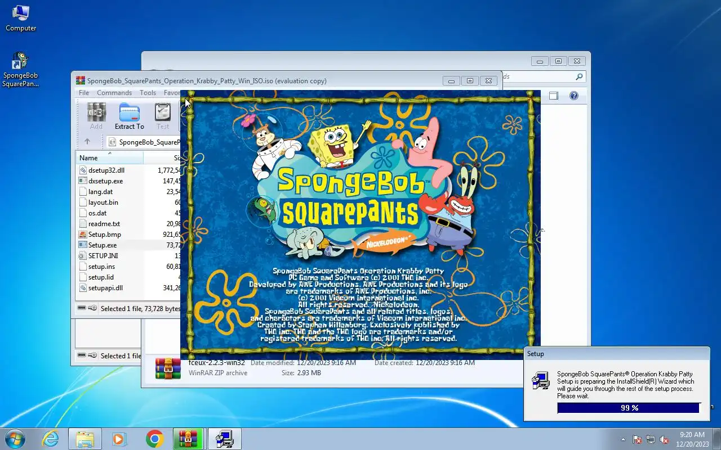Click the Add icon in WinRAR toolbar

tap(96, 112)
